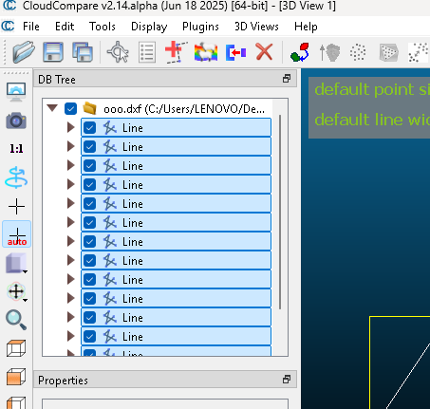The image size is (430, 409).
Task: Click the DB Tree vertical scrollbar
Action: pos(280,212)
